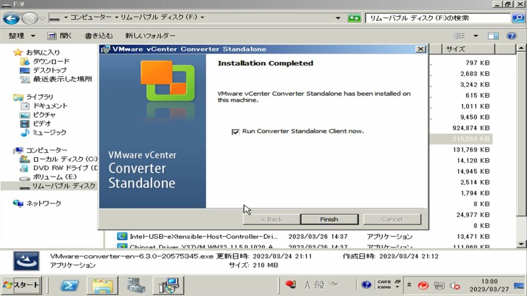Select コンピューター in navigation pane

tap(47, 151)
